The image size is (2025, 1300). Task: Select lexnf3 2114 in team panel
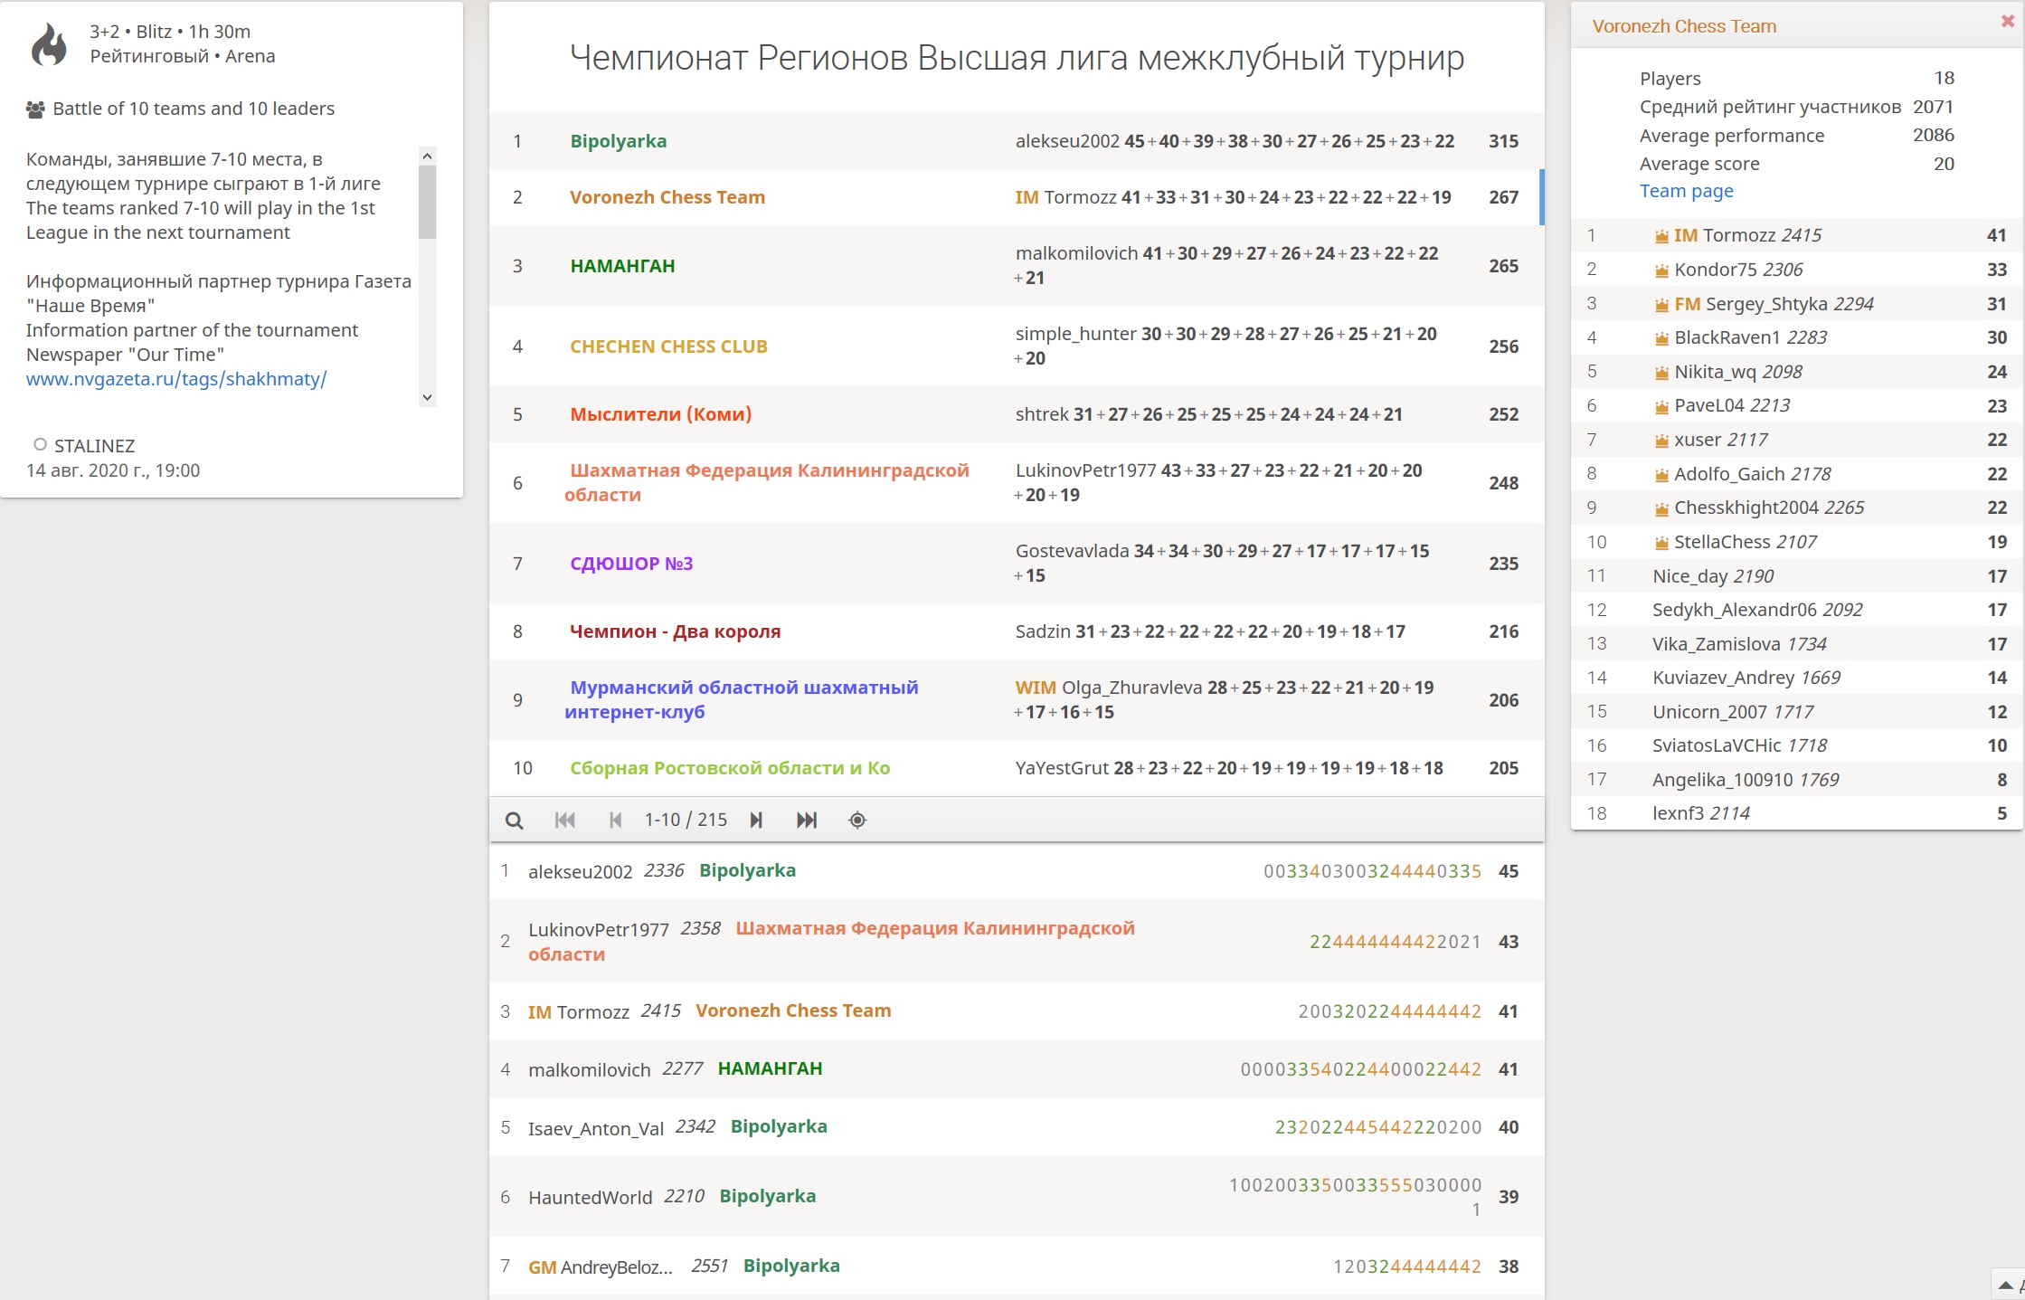(1797, 813)
